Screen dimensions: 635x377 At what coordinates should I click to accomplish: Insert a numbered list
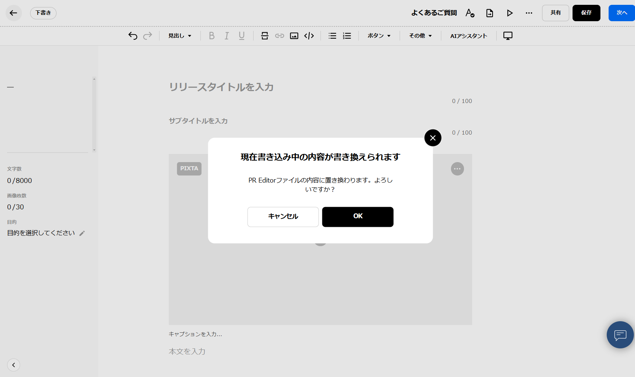coord(347,36)
